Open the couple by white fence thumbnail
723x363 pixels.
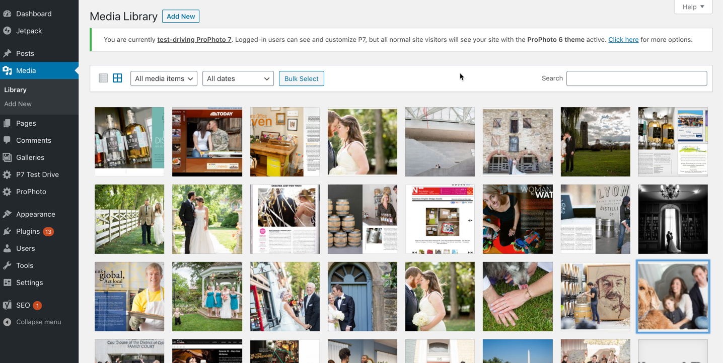[x=129, y=219]
